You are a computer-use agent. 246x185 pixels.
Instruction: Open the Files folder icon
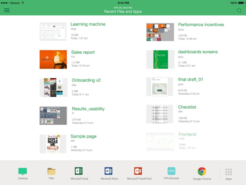pyautogui.click(x=51, y=171)
